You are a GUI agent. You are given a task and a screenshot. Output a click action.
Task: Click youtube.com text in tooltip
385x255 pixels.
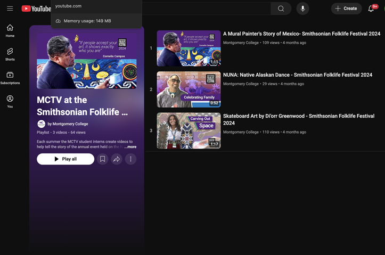(68, 6)
